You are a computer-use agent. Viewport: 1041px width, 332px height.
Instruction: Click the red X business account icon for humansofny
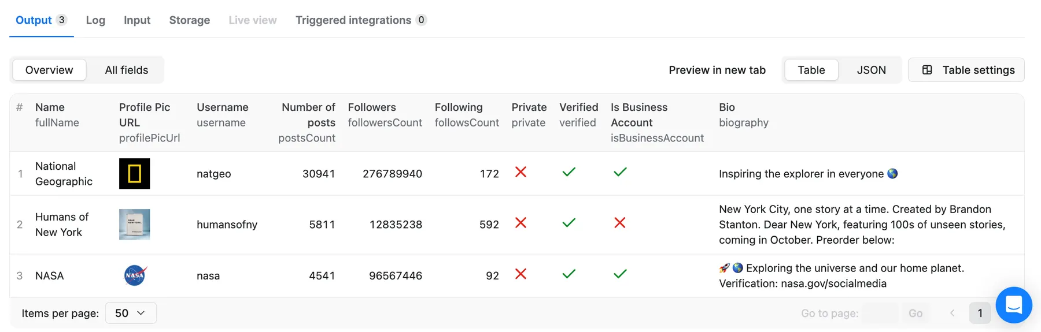click(x=619, y=223)
